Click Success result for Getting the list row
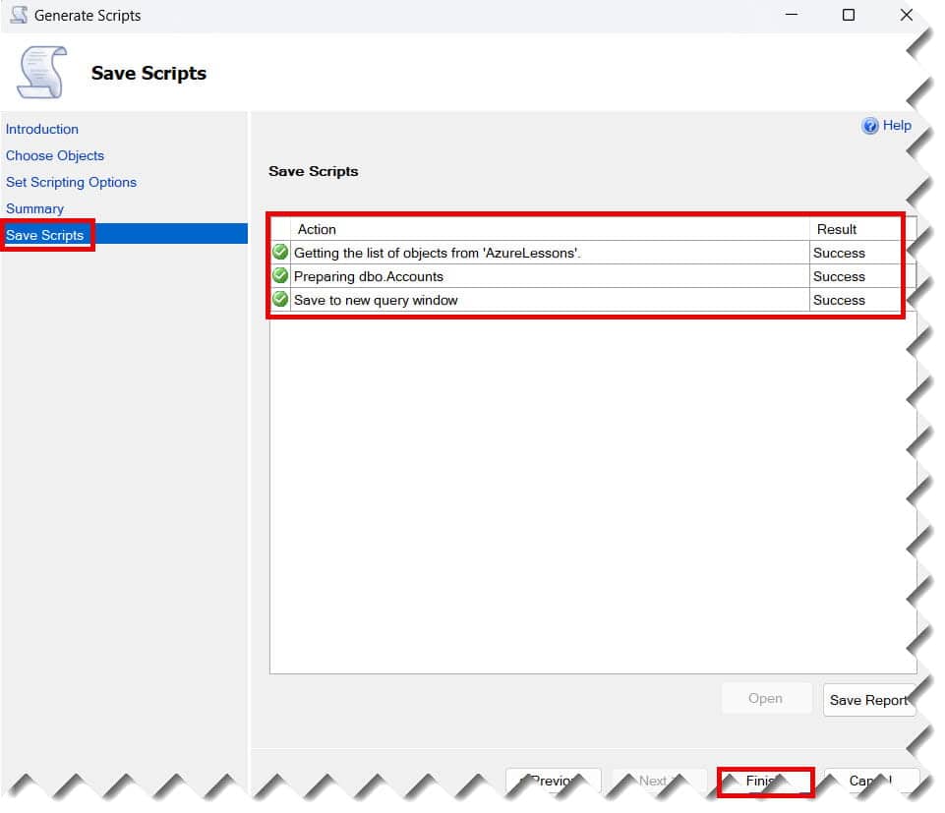Image resolution: width=945 pixels, height=813 pixels. 839,253
